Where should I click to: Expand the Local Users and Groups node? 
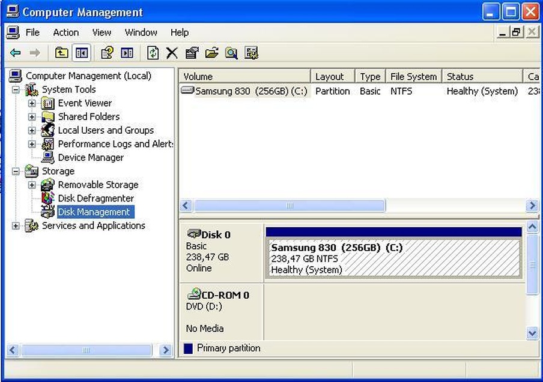32,130
